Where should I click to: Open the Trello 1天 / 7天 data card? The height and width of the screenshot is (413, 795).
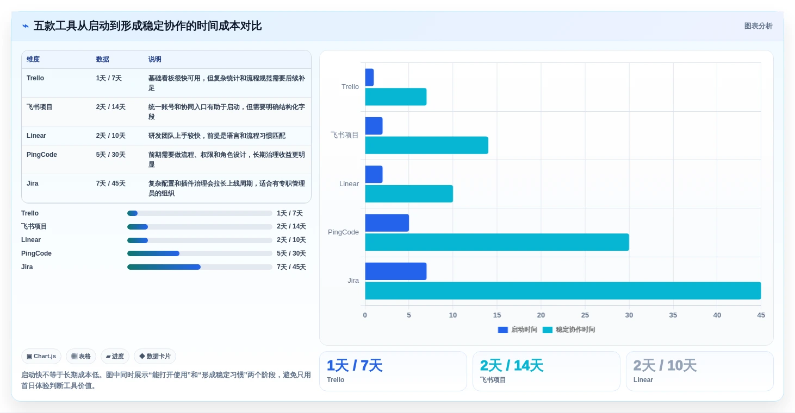pos(393,371)
